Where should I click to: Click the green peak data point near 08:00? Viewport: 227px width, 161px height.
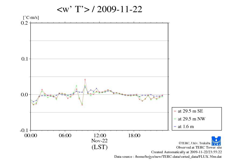pyautogui.click(x=77, y=86)
